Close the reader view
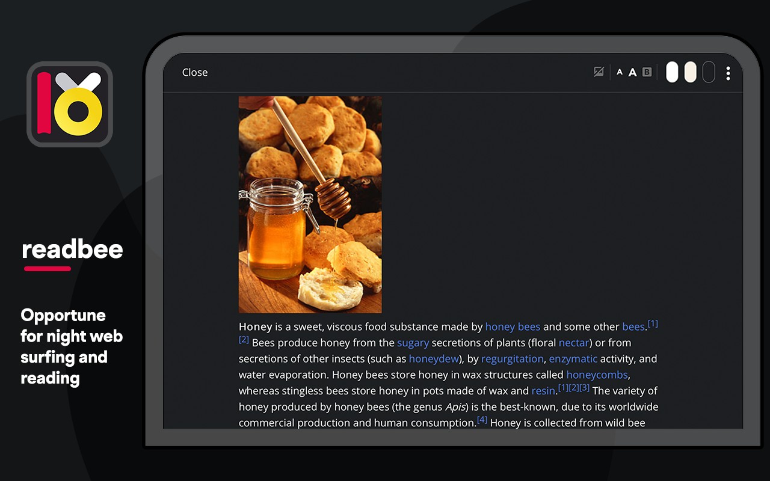The image size is (770, 481). pyautogui.click(x=195, y=72)
